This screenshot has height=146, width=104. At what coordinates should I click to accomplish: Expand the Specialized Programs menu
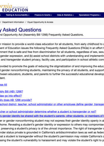pos(90,15)
